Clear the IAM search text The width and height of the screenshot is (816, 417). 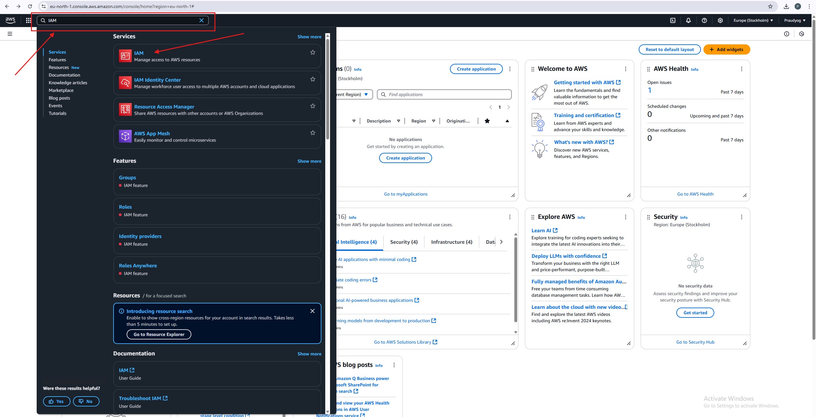tap(202, 20)
